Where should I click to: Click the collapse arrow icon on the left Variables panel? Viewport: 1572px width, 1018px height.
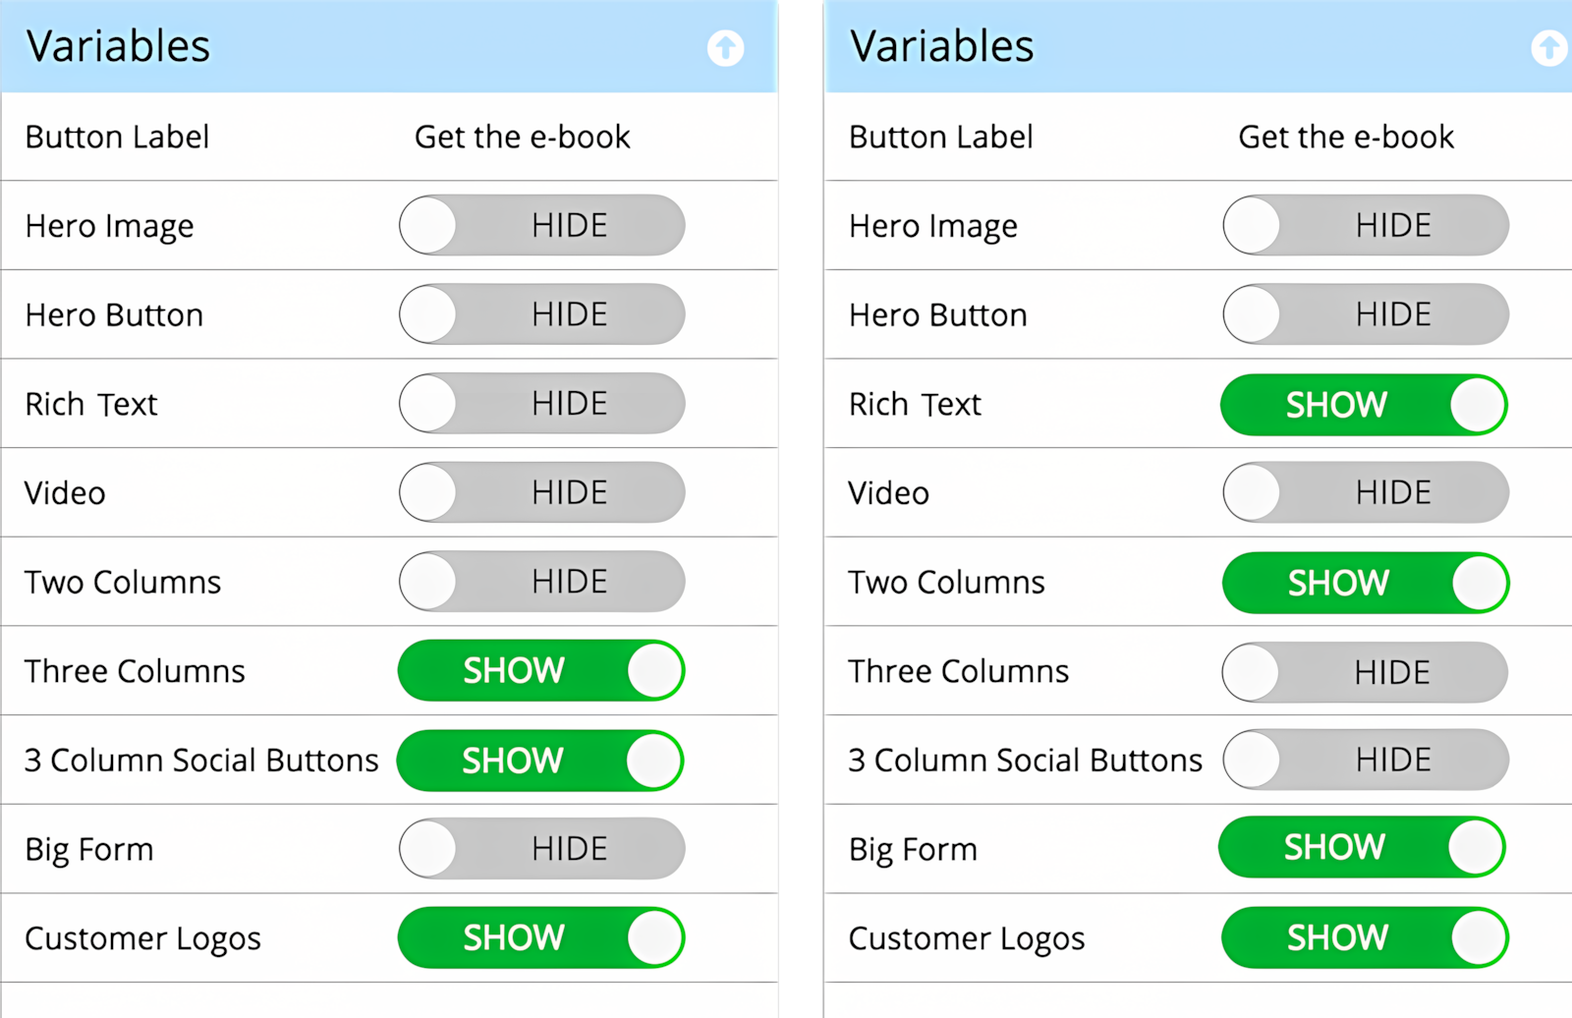pyautogui.click(x=726, y=47)
